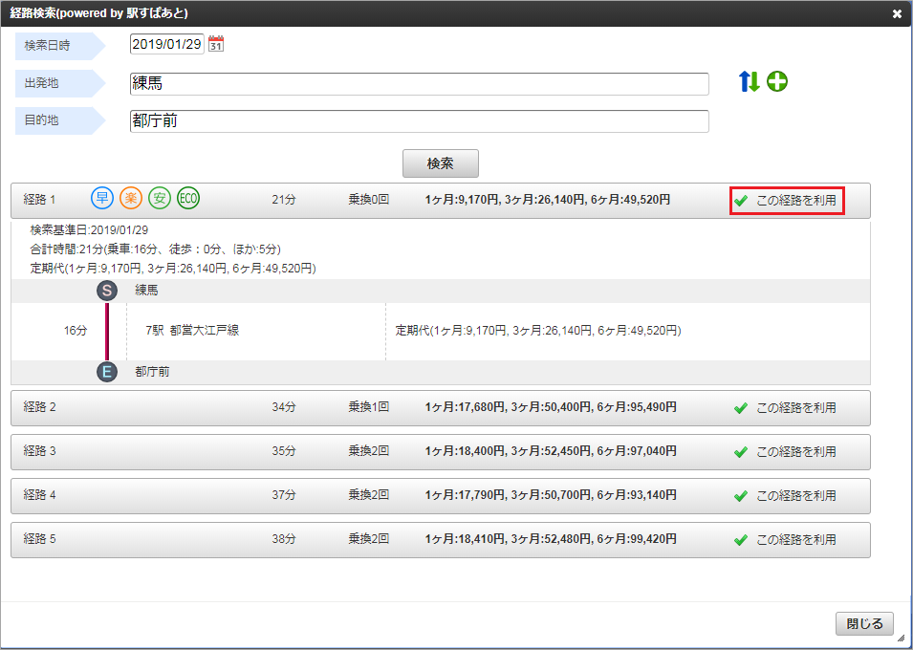913x650 pixels.
Task: Click the green checkmark in the 経路 2 row
Action: (741, 408)
